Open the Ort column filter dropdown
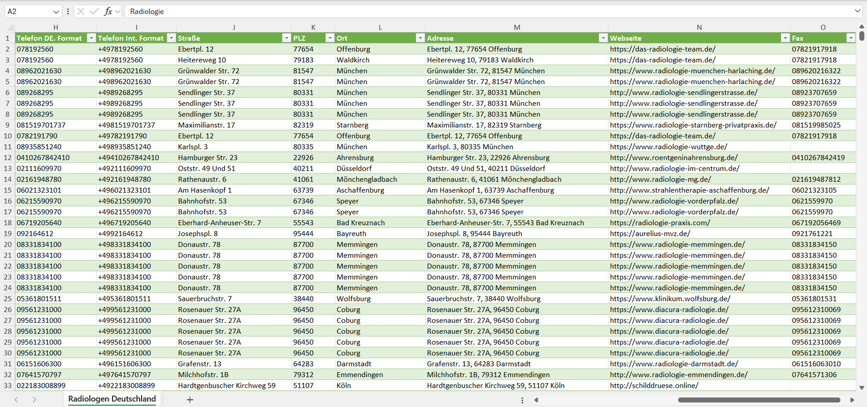 (419, 38)
